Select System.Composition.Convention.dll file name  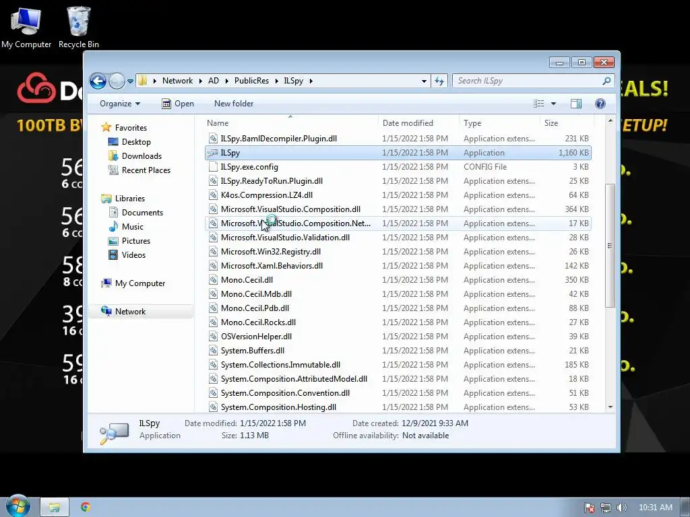tap(285, 393)
